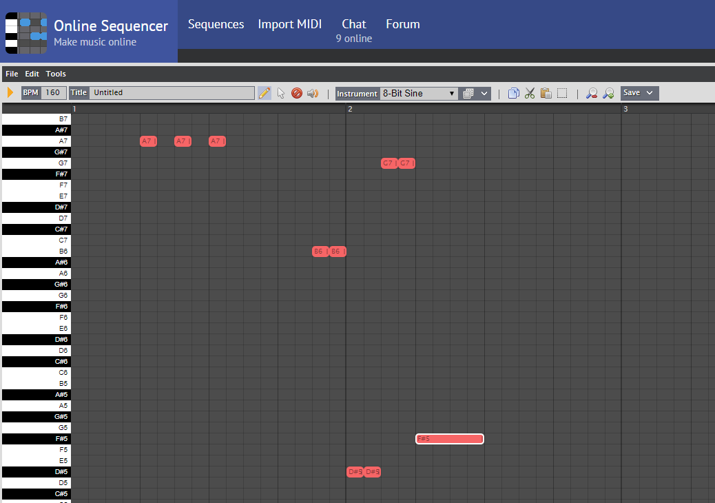Play the D5 piano key

37,483
